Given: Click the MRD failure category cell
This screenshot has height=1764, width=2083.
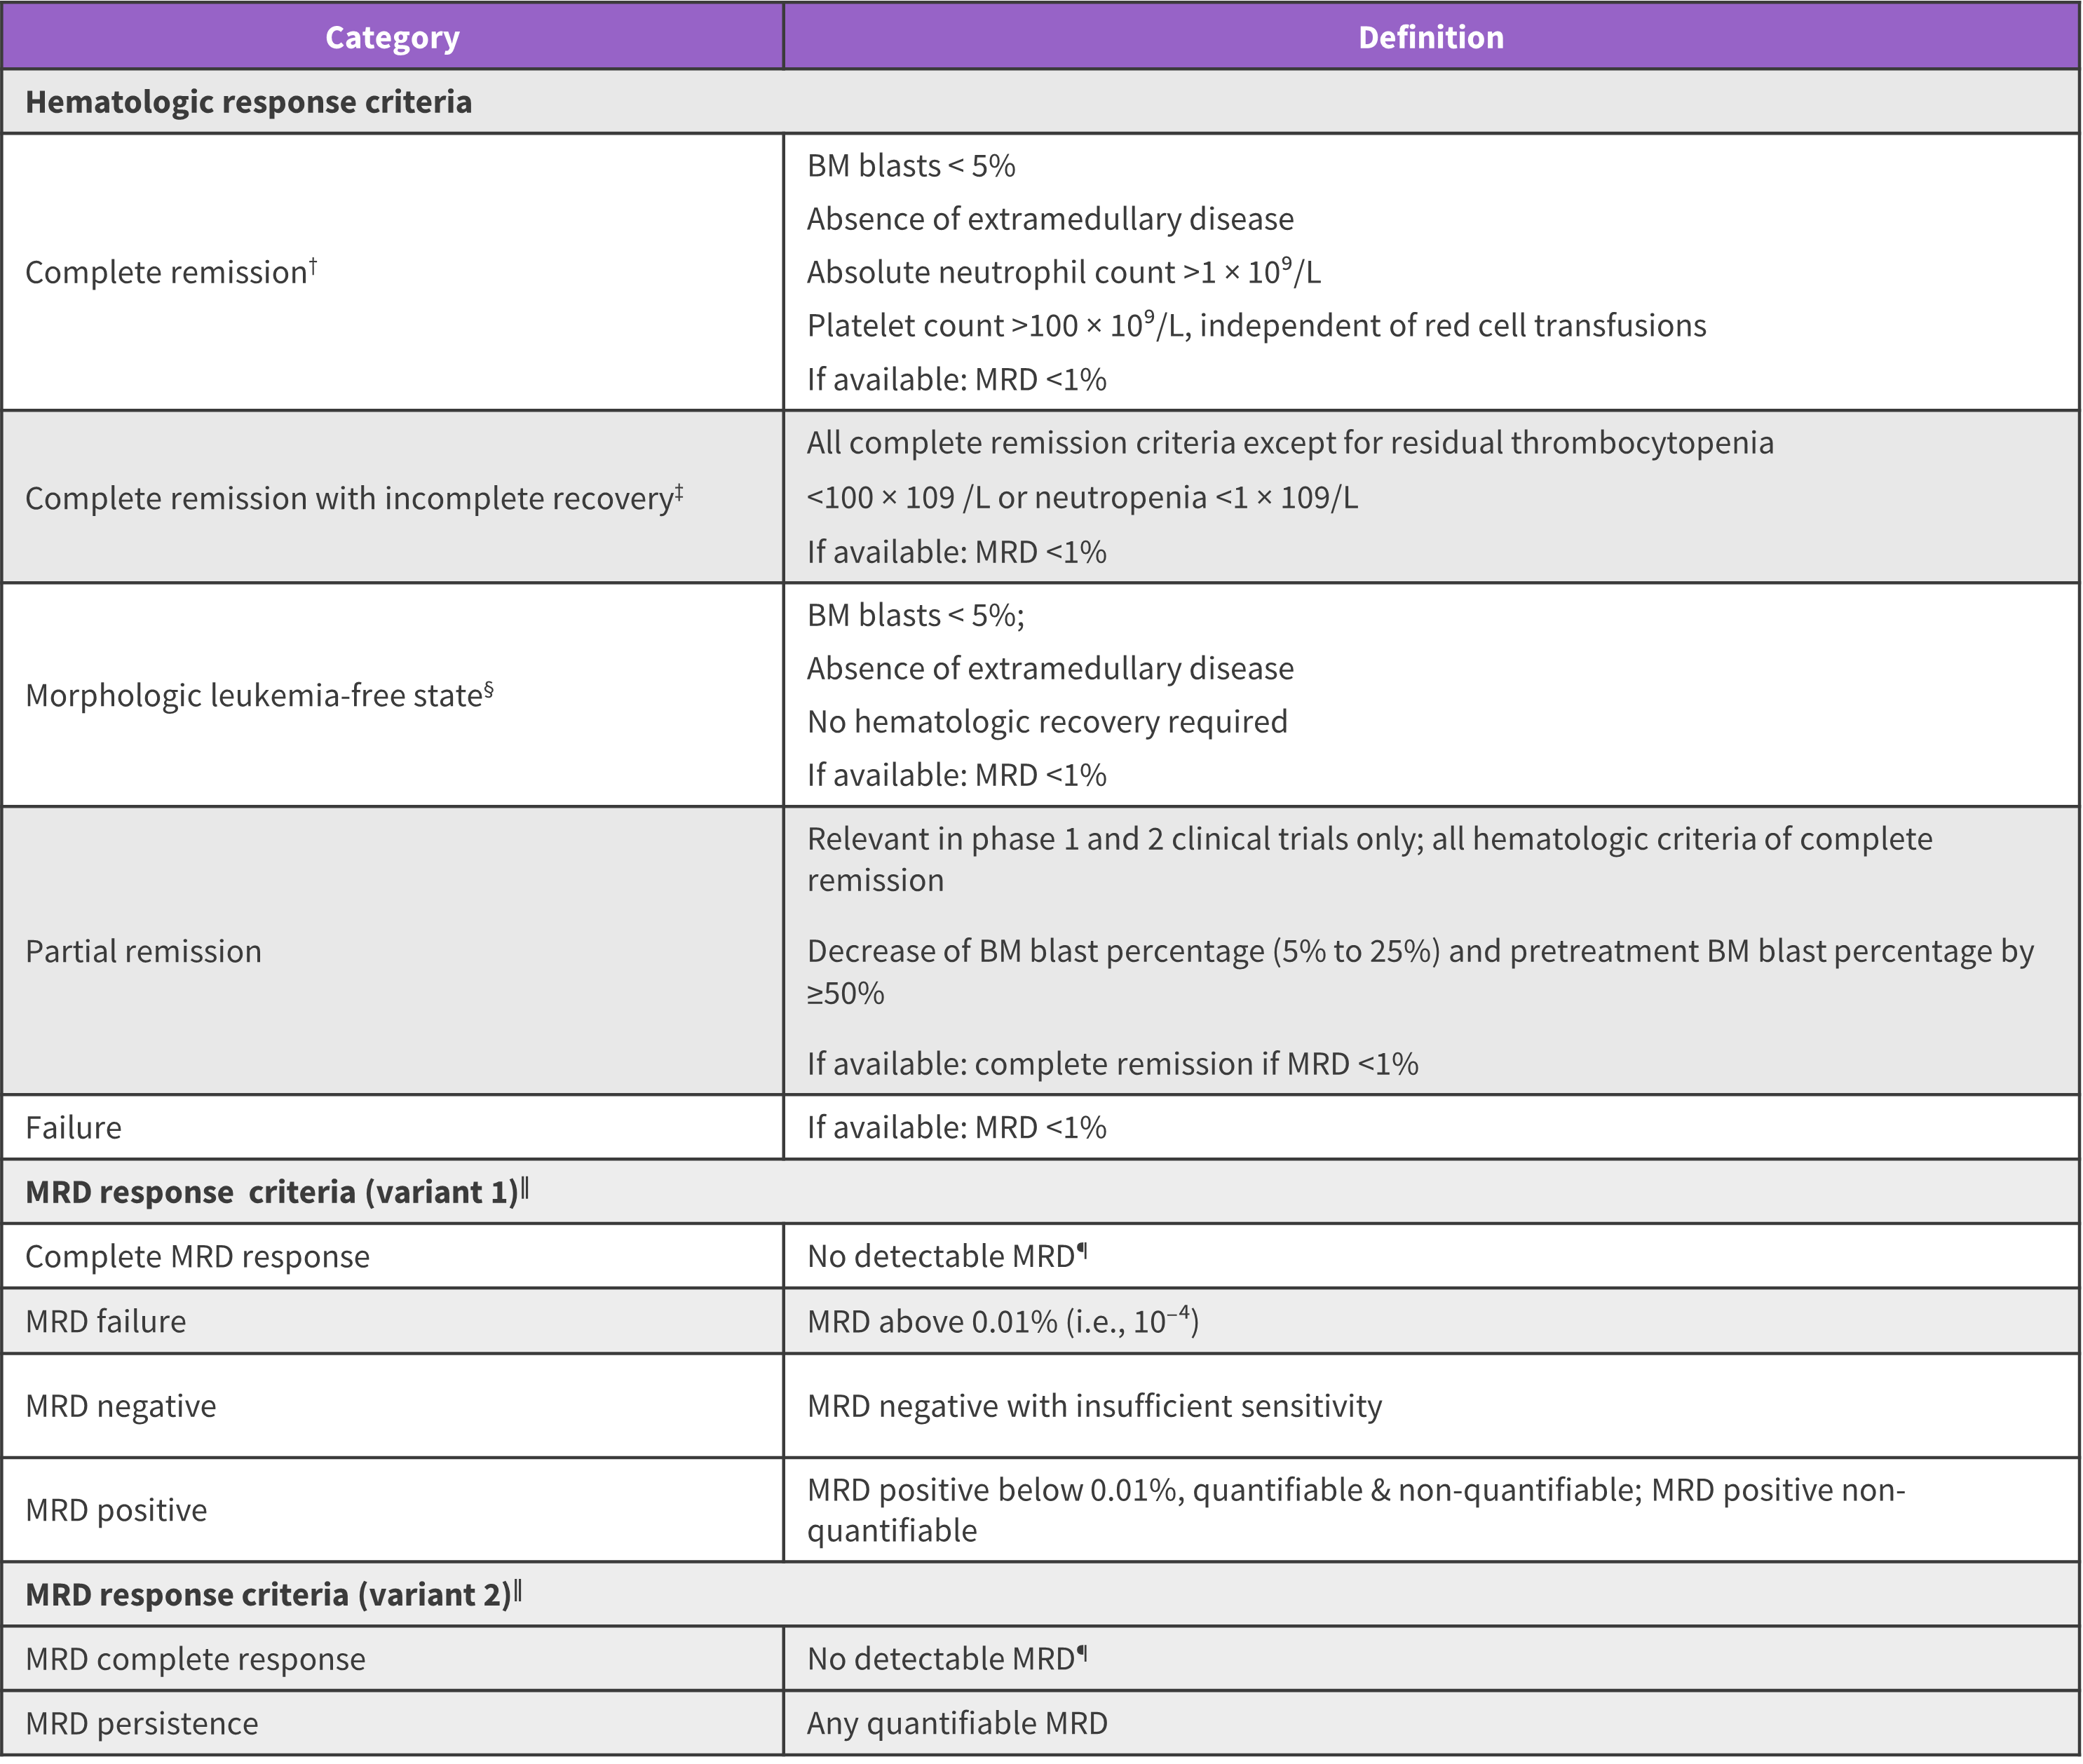Looking at the screenshot, I should click(x=106, y=1322).
